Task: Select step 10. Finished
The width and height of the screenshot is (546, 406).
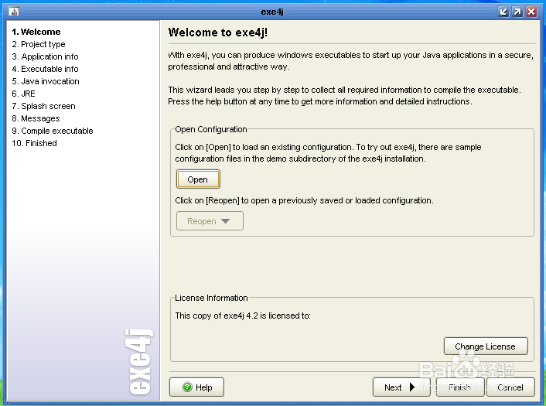Action: point(35,143)
